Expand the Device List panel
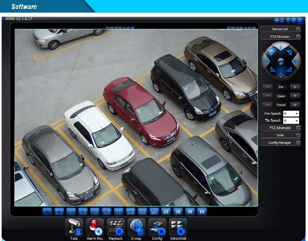The width and height of the screenshot is (308, 241). 280,29
